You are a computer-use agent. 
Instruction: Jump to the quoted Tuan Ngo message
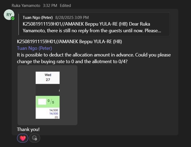click(x=94, y=24)
